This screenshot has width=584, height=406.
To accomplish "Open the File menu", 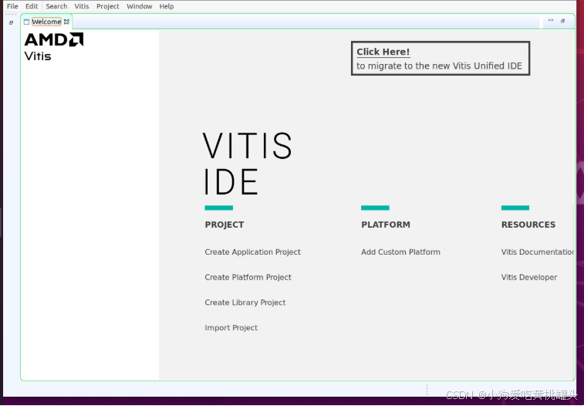I will (12, 6).
